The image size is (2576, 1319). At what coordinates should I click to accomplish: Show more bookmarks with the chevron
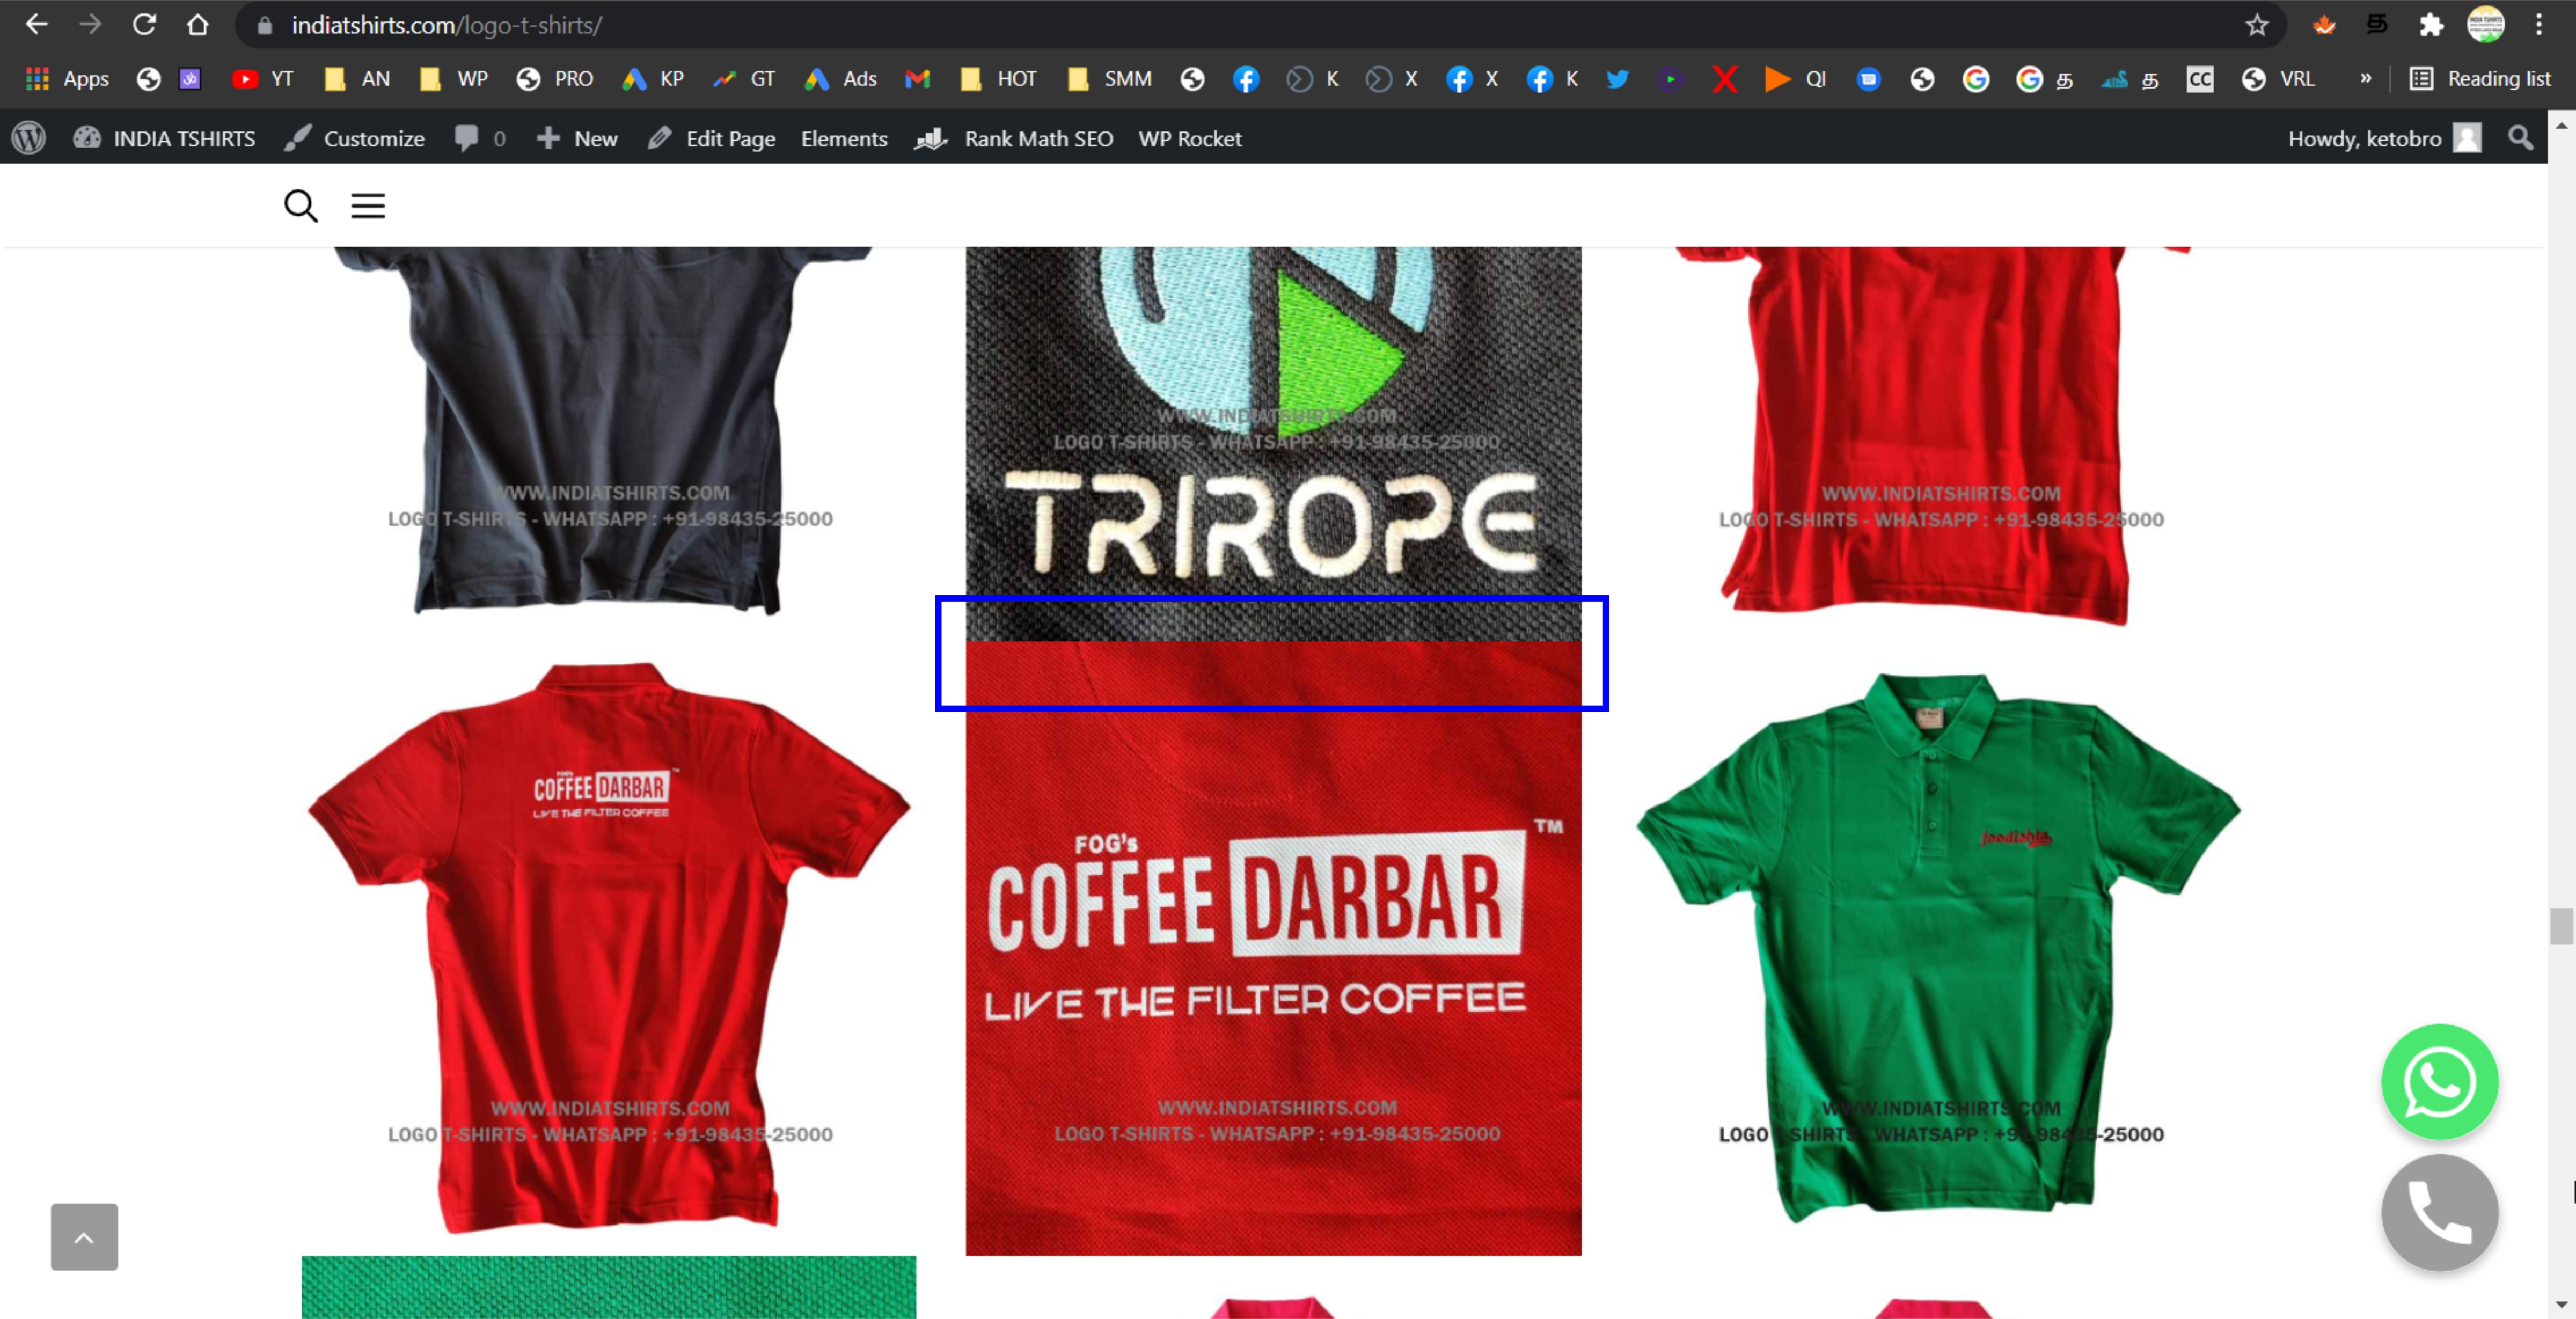[2366, 79]
